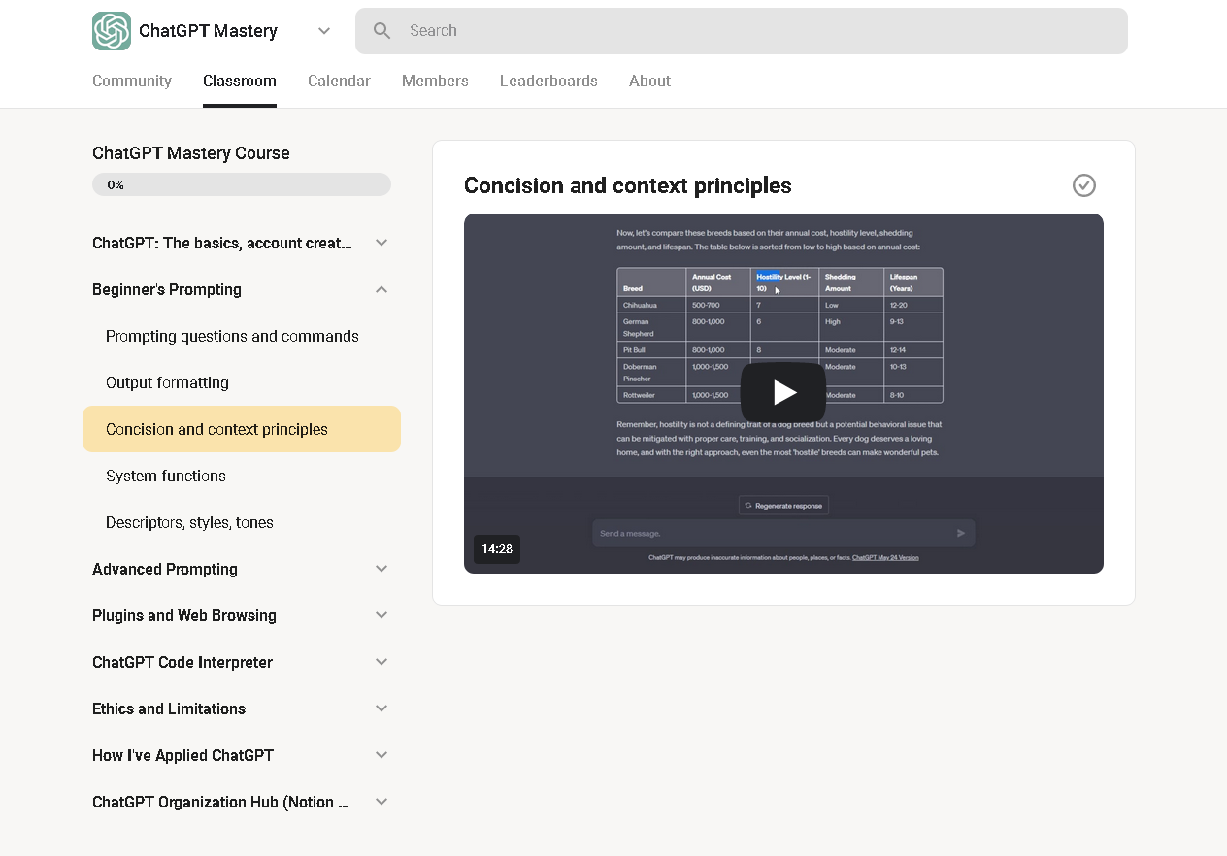Play the lesson video
Screen dimensions: 1227x856
pyautogui.click(x=783, y=392)
